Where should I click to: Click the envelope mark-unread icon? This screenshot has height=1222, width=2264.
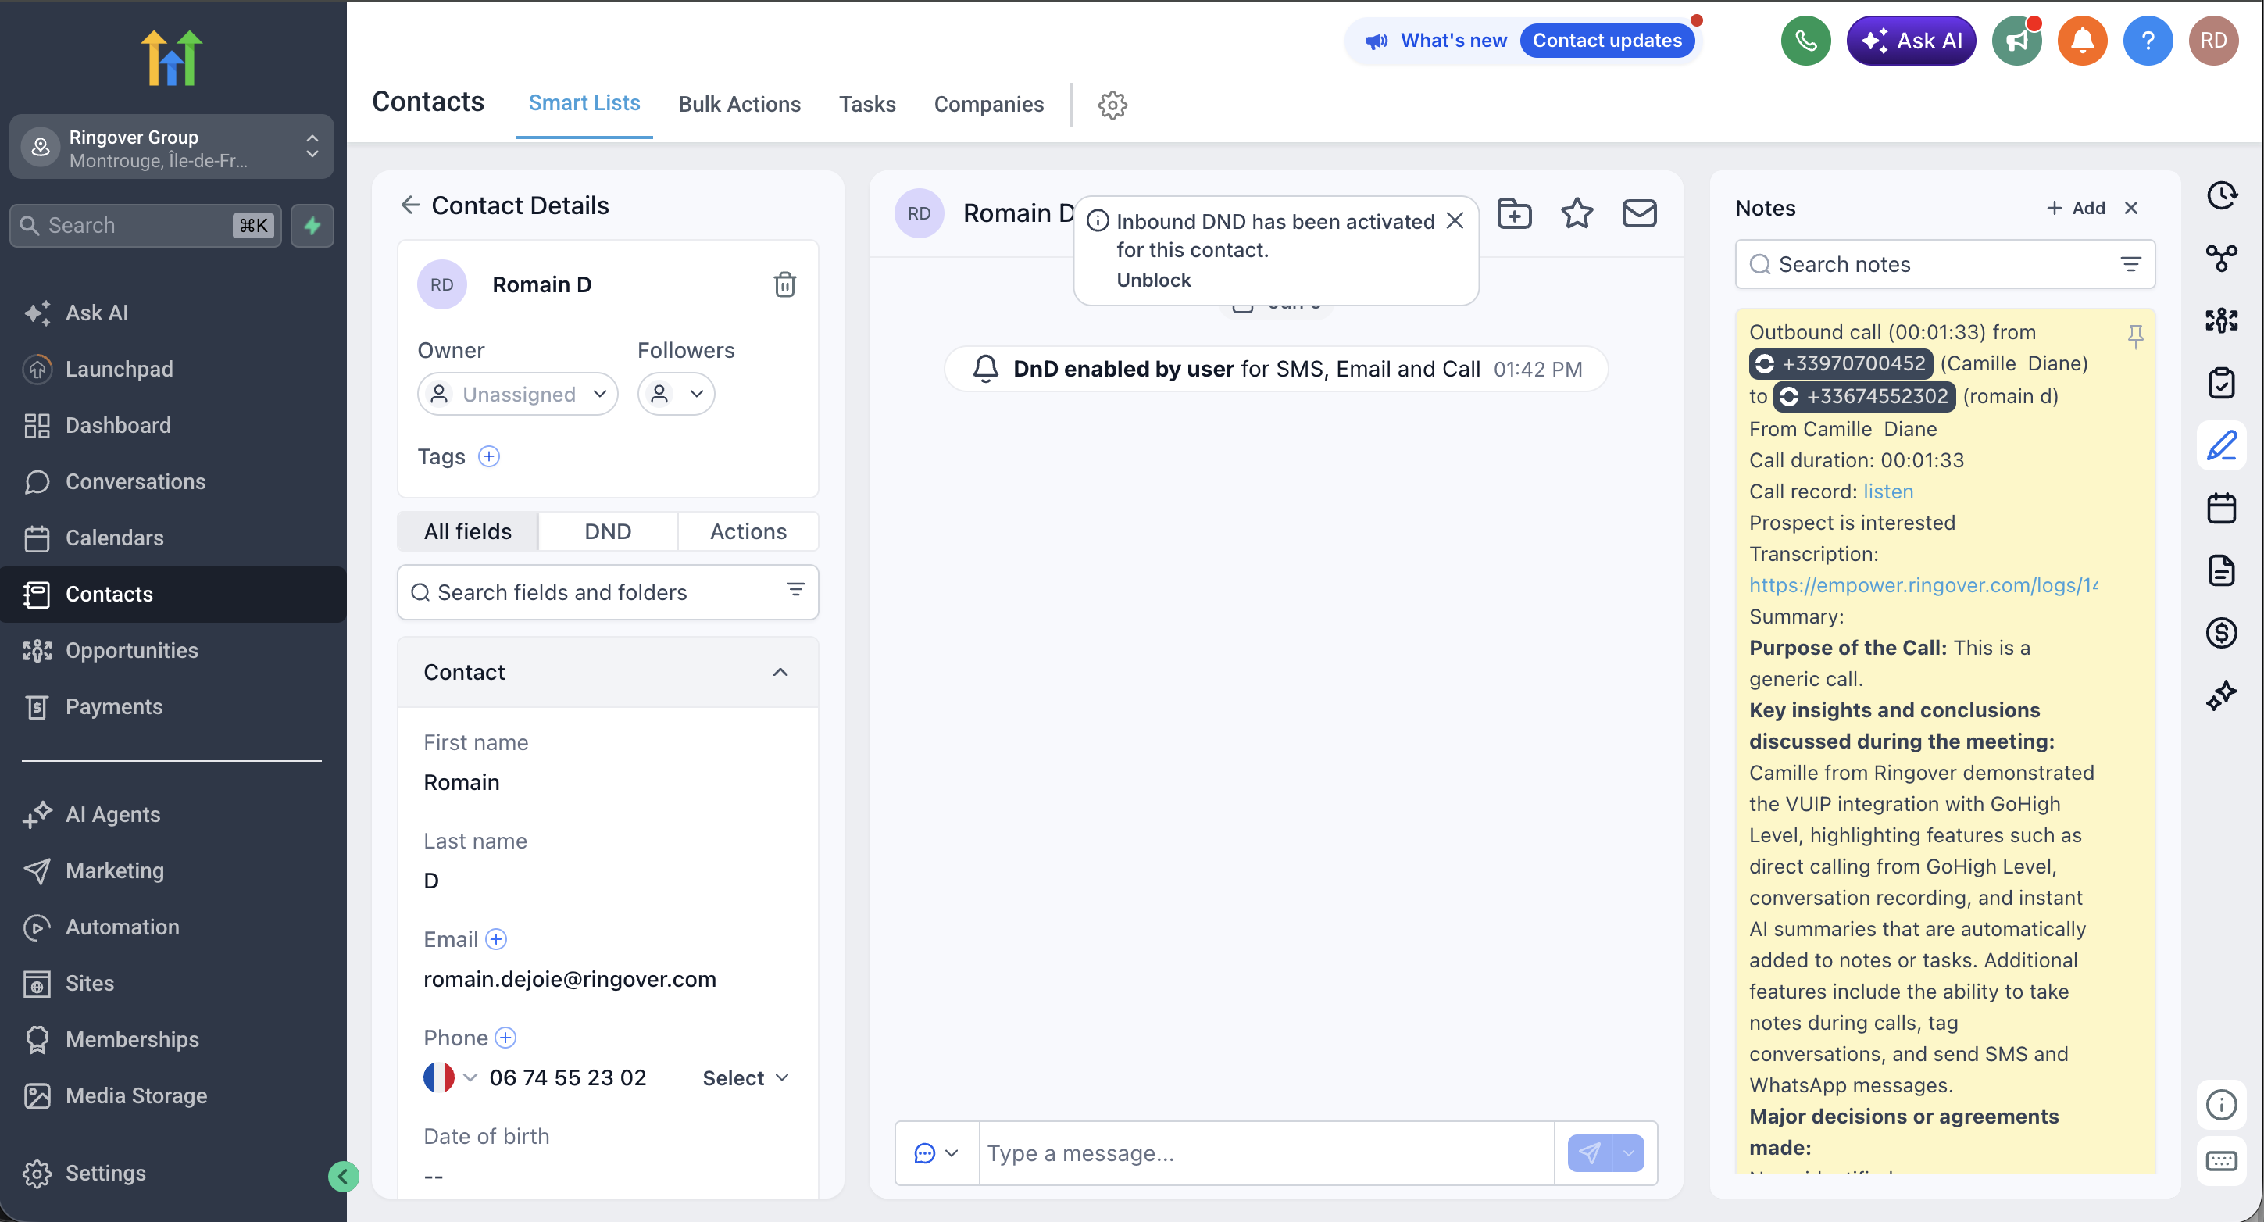[x=1639, y=213]
